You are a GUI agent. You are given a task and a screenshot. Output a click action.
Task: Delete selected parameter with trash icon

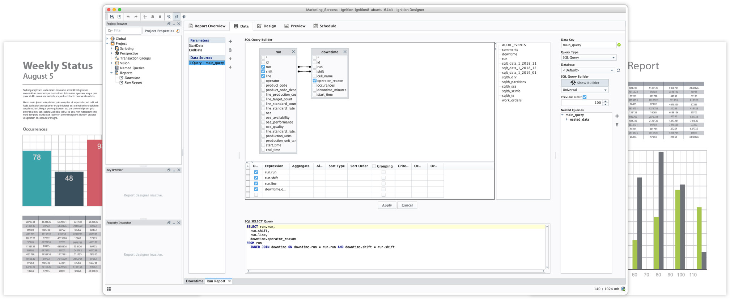230,50
